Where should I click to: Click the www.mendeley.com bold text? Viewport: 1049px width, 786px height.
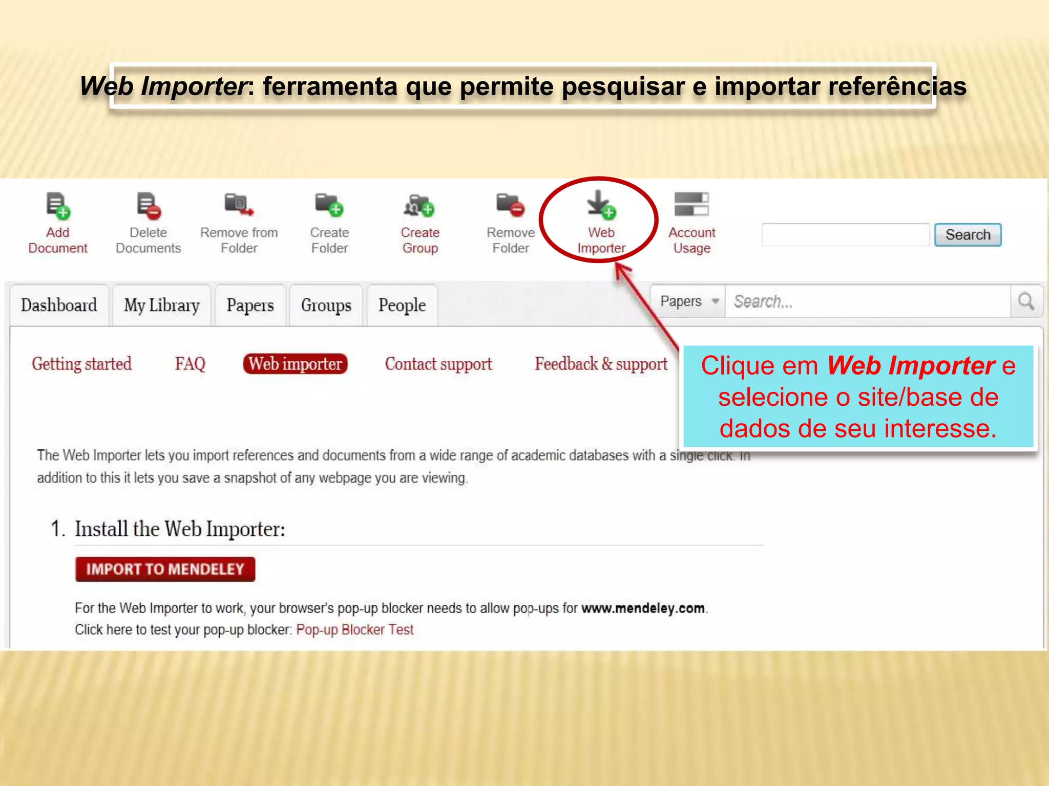[643, 608]
